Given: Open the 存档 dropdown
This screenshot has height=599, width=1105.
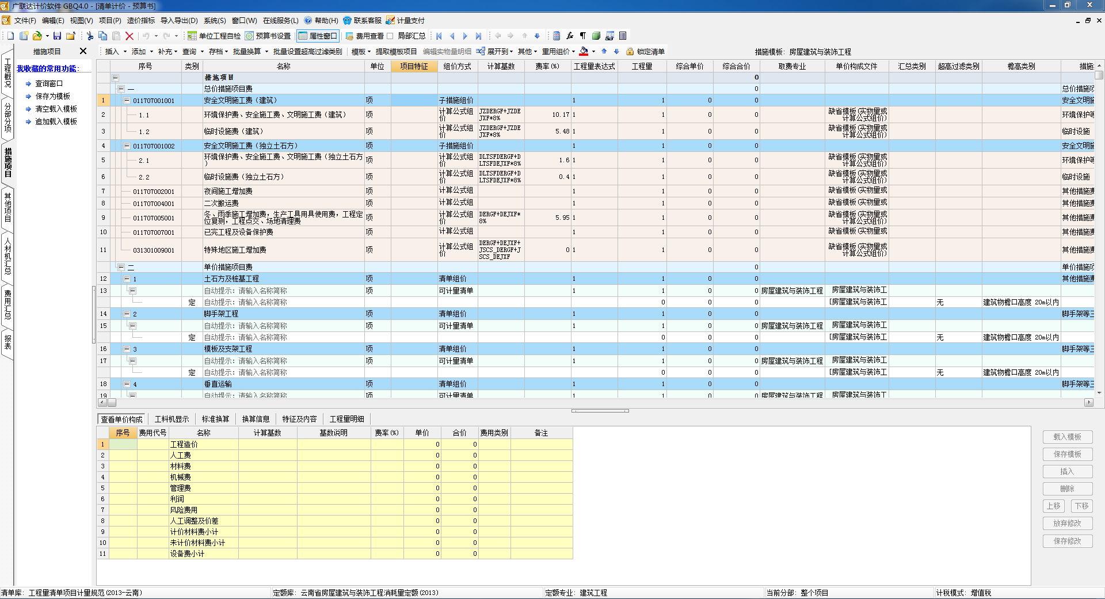Looking at the screenshot, I should point(218,51).
